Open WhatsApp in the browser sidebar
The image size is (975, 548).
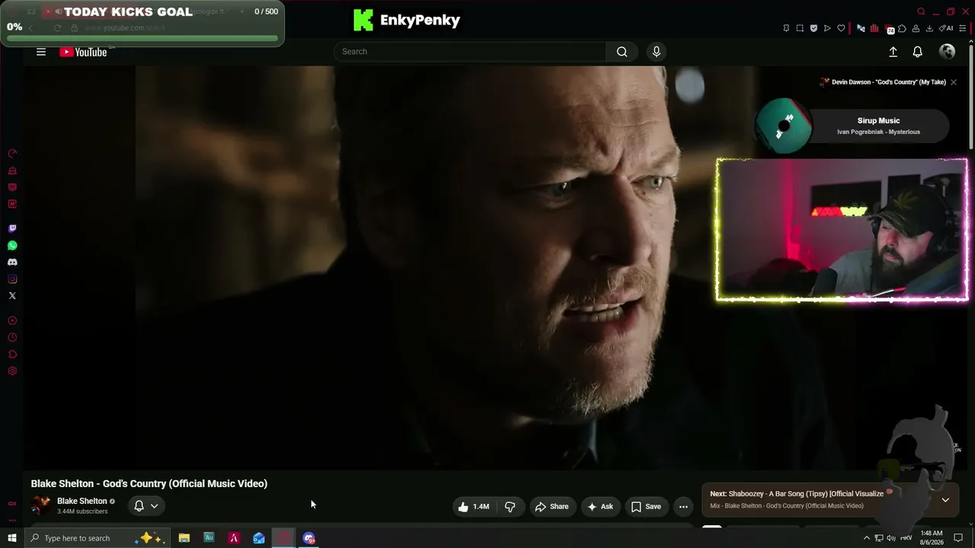pos(12,245)
